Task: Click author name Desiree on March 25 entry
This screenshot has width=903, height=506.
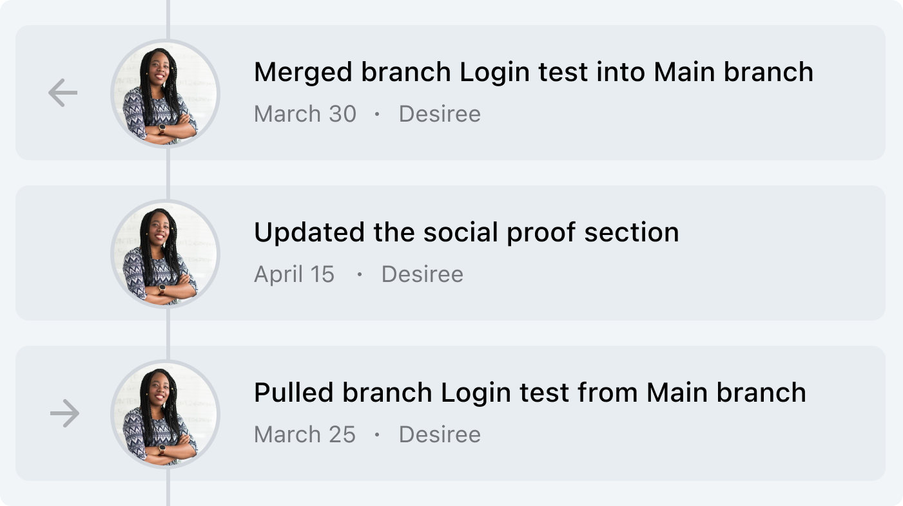Action: pyautogui.click(x=440, y=435)
